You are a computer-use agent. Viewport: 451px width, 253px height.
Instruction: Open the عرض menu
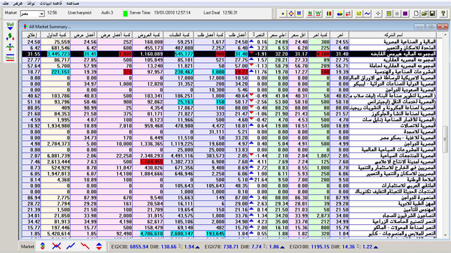point(18,3)
